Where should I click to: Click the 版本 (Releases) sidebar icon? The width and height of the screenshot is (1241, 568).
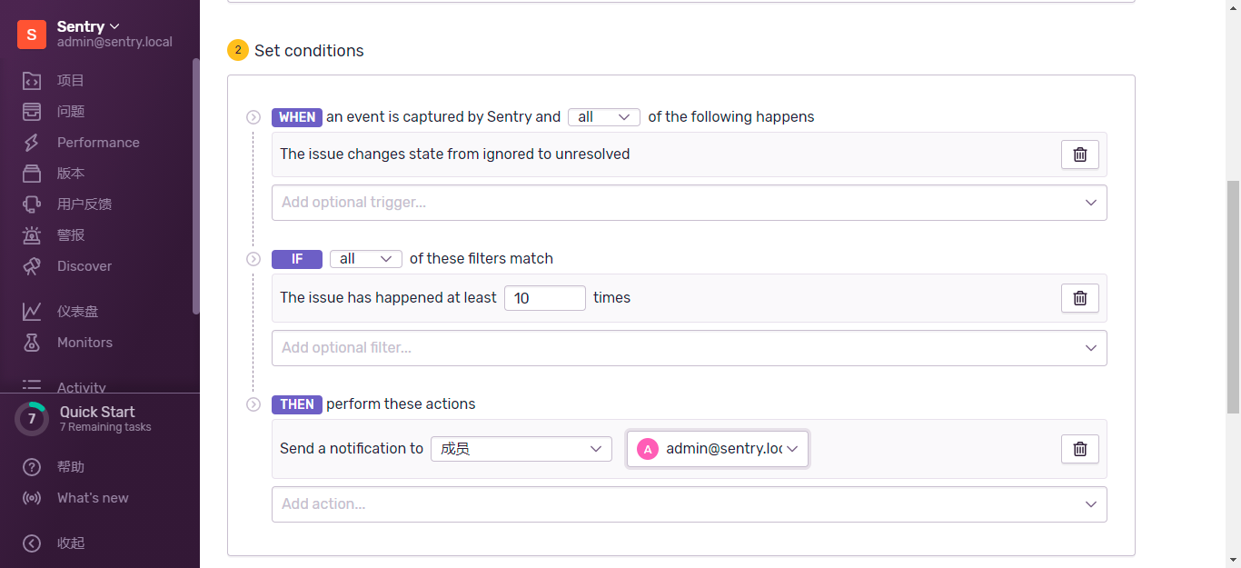point(32,174)
